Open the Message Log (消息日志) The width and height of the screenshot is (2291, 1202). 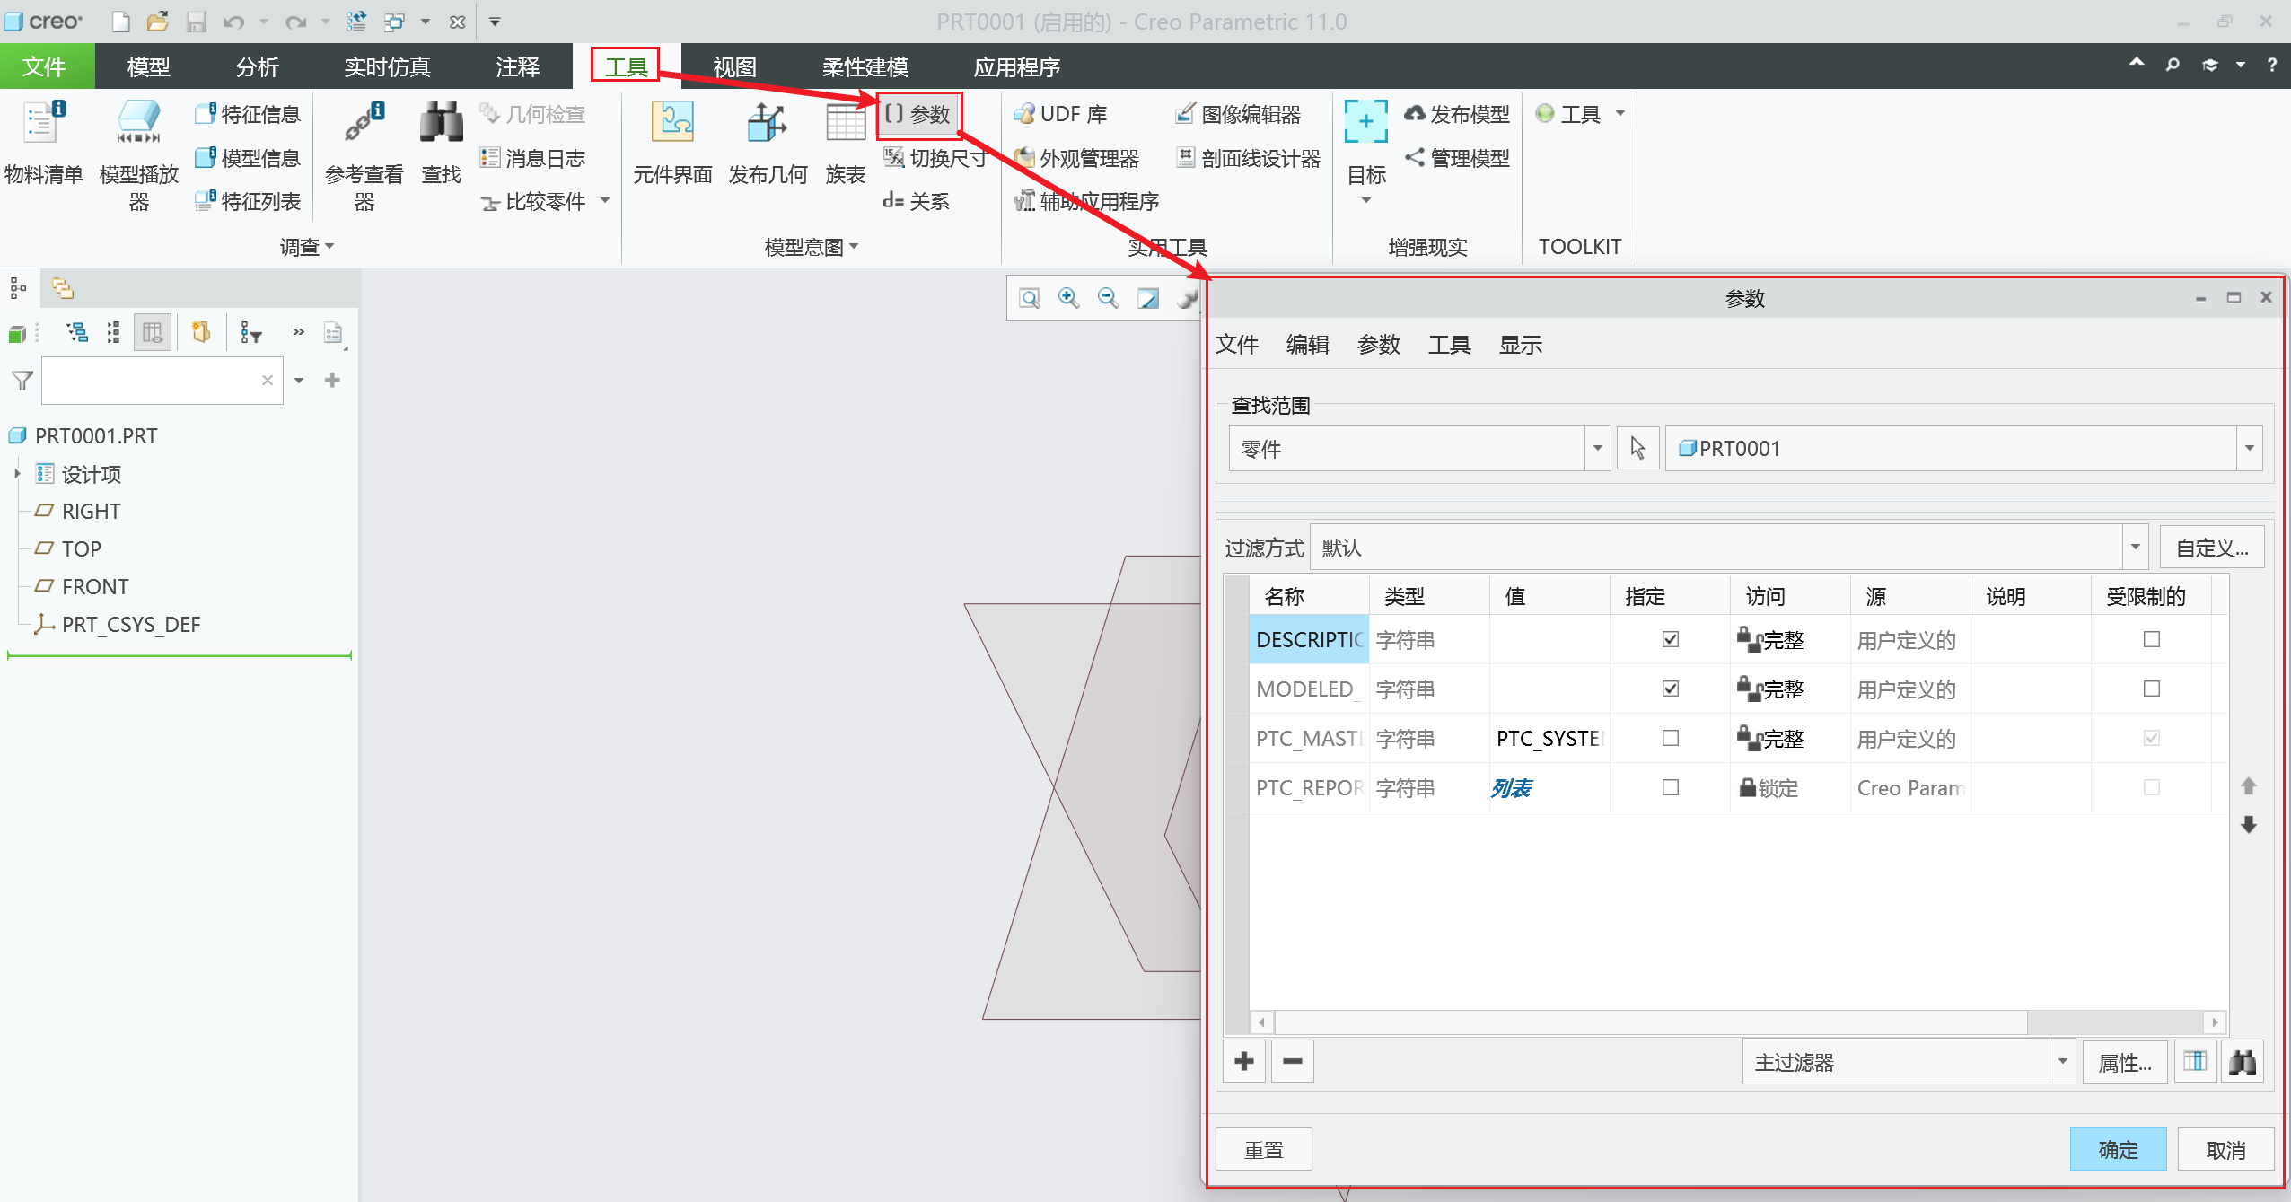pos(532,158)
